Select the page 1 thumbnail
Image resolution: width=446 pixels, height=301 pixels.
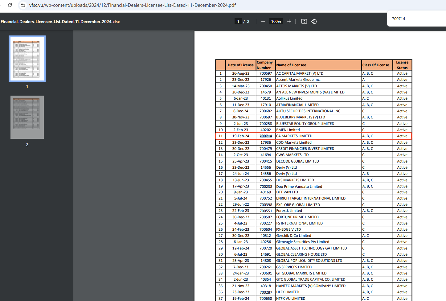click(27, 59)
